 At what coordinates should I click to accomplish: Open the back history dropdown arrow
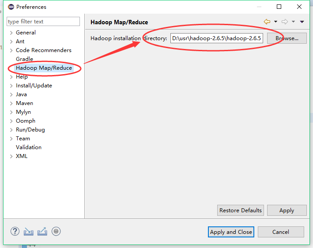(275, 22)
